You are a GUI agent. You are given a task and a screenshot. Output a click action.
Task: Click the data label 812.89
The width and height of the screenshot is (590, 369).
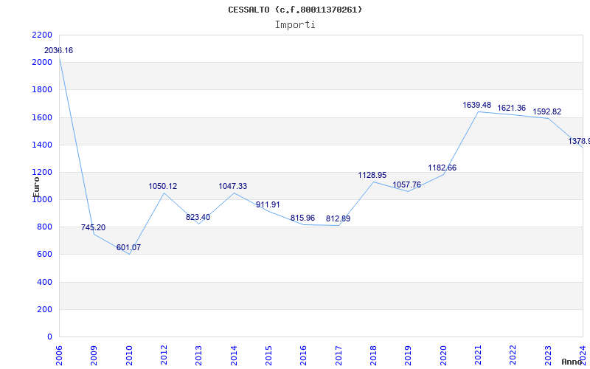pyautogui.click(x=339, y=218)
